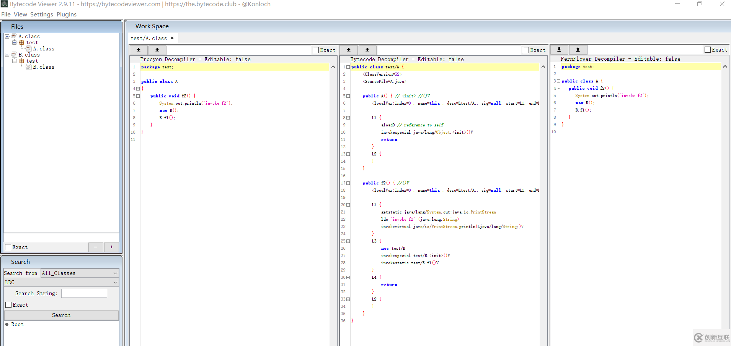Screen dimensions: 731x346
Task: Click scroll up arrow in FernFlower pane
Action: [725, 66]
